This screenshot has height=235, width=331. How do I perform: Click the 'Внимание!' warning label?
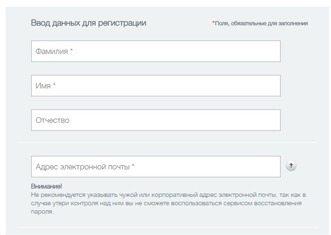click(46, 186)
